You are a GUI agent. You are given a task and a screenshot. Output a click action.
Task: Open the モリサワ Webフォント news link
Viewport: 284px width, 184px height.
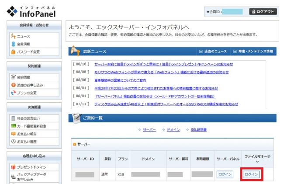[161, 72]
